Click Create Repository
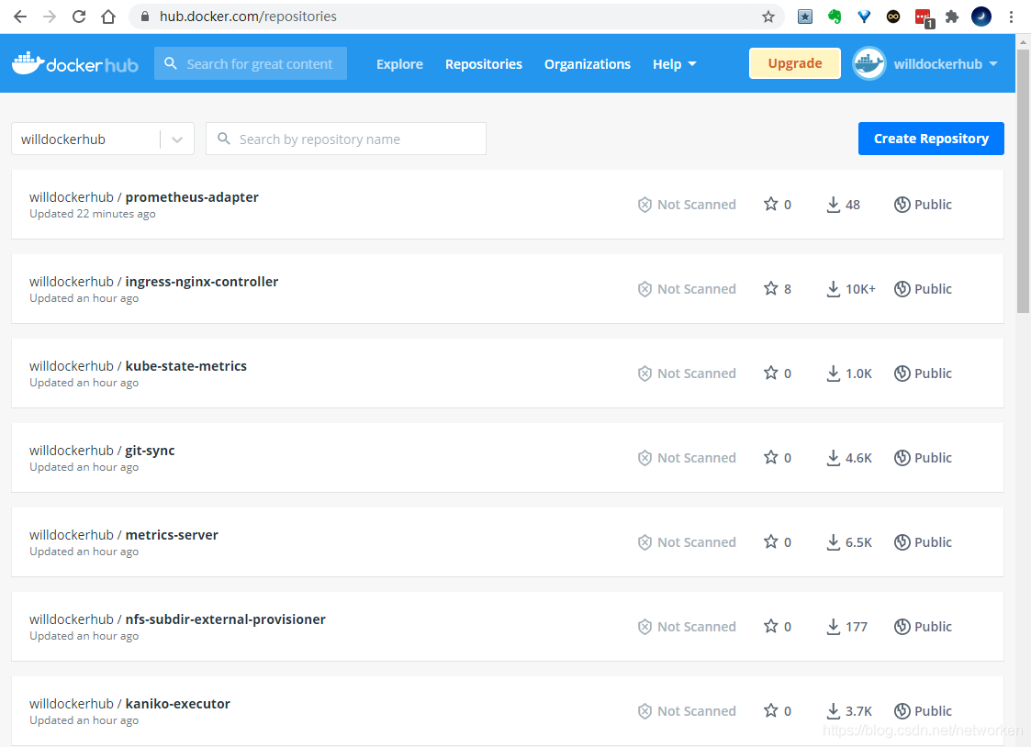 click(930, 139)
